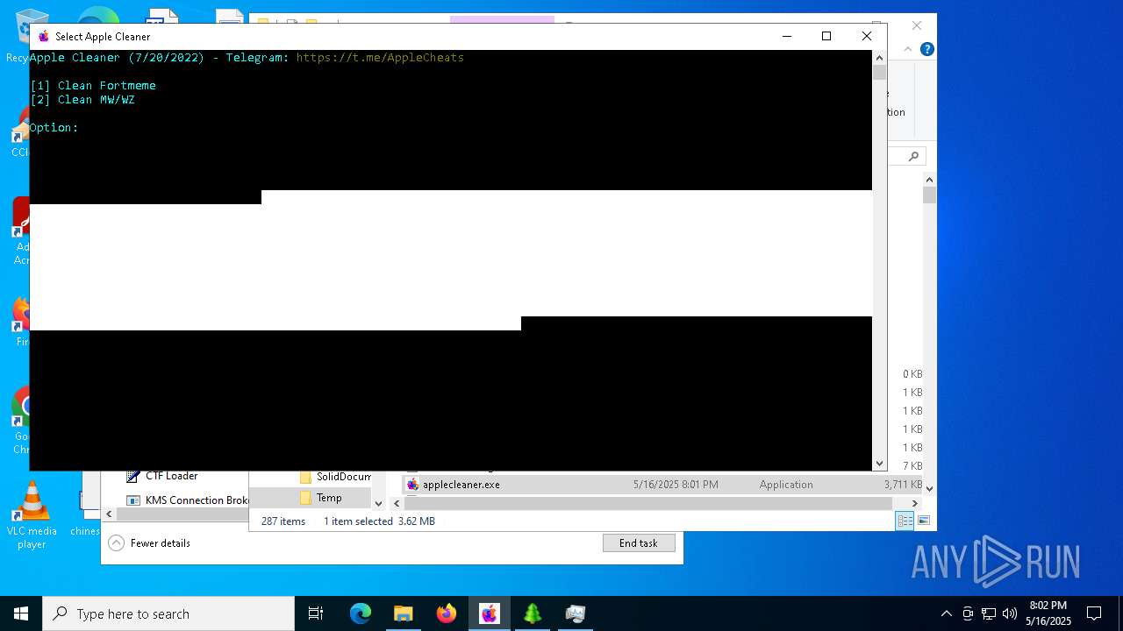The height and width of the screenshot is (631, 1123).
Task: Click File Explorer file list scroll-down arrow
Action: (x=930, y=488)
